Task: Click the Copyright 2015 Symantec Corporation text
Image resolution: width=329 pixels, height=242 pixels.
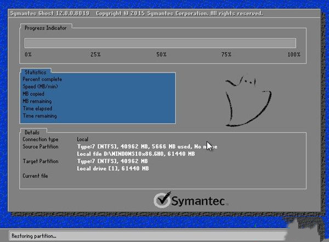Action: click(x=179, y=13)
